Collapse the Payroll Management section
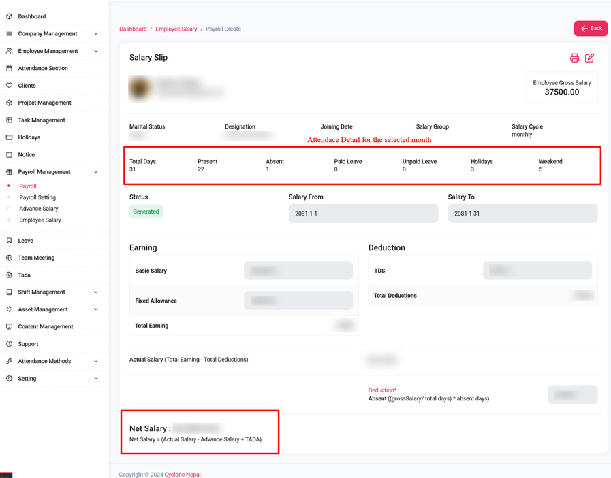 (95, 172)
